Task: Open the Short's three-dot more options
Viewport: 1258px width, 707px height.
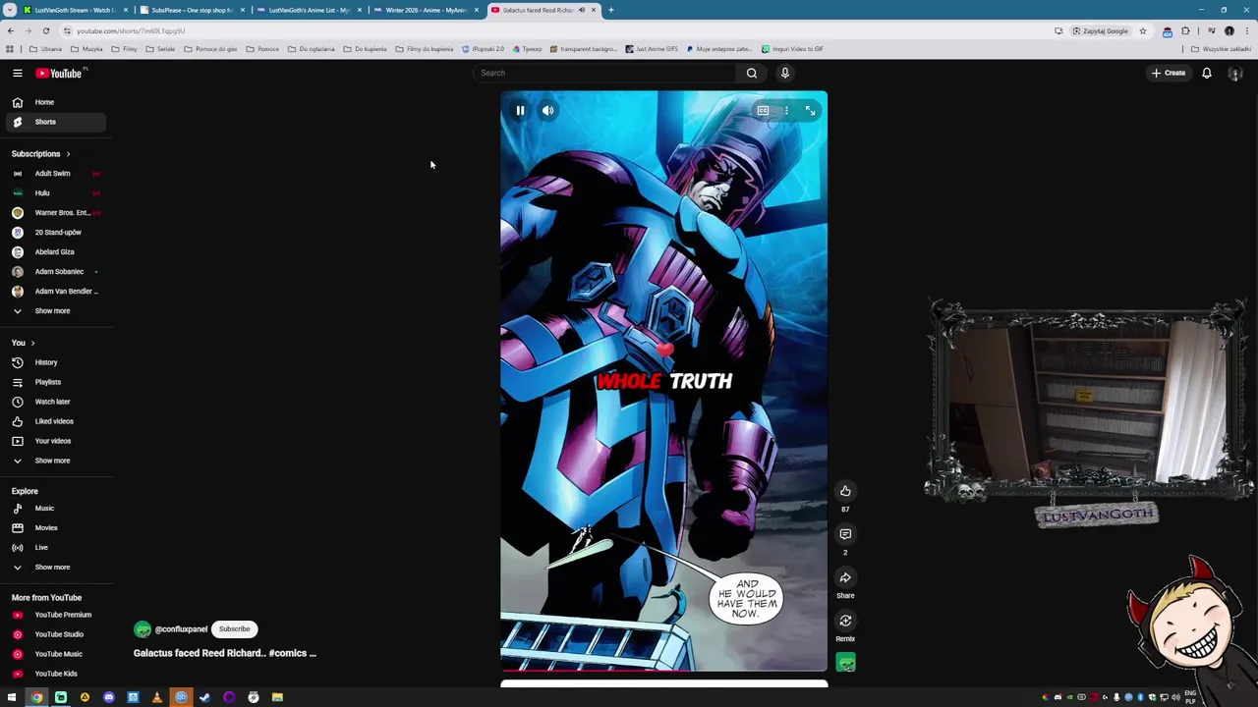Action: pos(786,111)
